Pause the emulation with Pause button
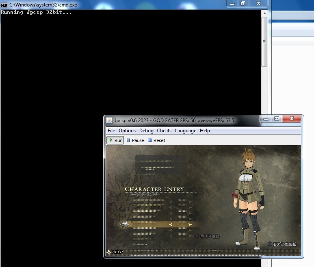314x267 pixels. pyautogui.click(x=135, y=140)
